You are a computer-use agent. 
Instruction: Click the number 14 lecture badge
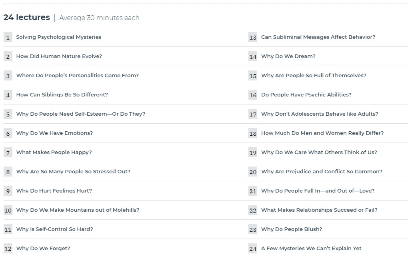(x=253, y=56)
